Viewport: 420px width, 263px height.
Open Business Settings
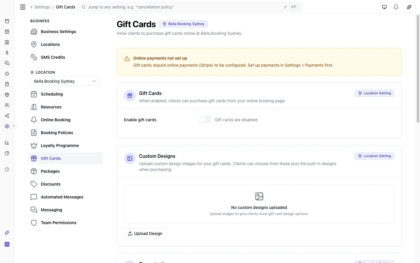click(x=65, y=32)
